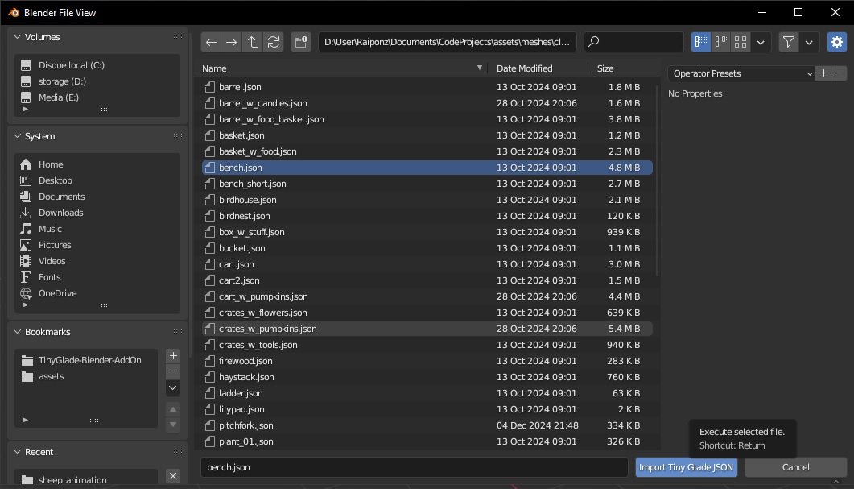Select barrel.json file

[427, 87]
